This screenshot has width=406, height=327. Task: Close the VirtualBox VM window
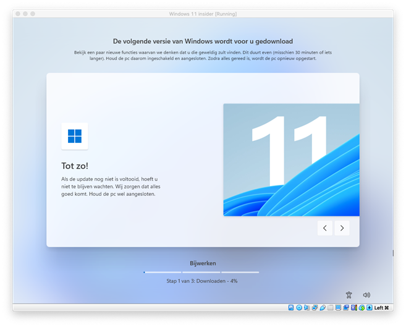[x=18, y=14]
